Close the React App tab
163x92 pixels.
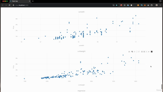pyautogui.click(x=30, y=1)
